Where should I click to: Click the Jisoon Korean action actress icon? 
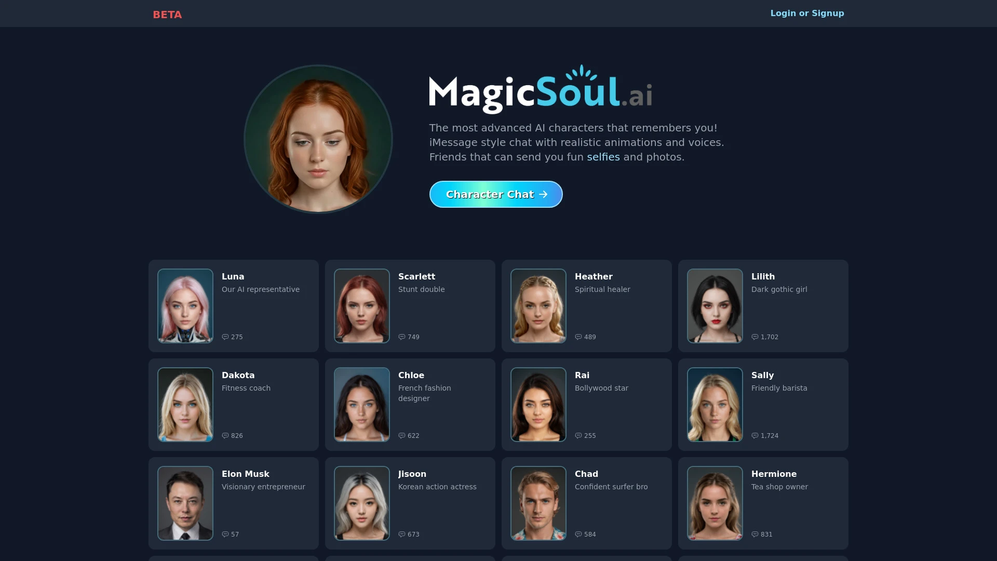click(x=361, y=503)
